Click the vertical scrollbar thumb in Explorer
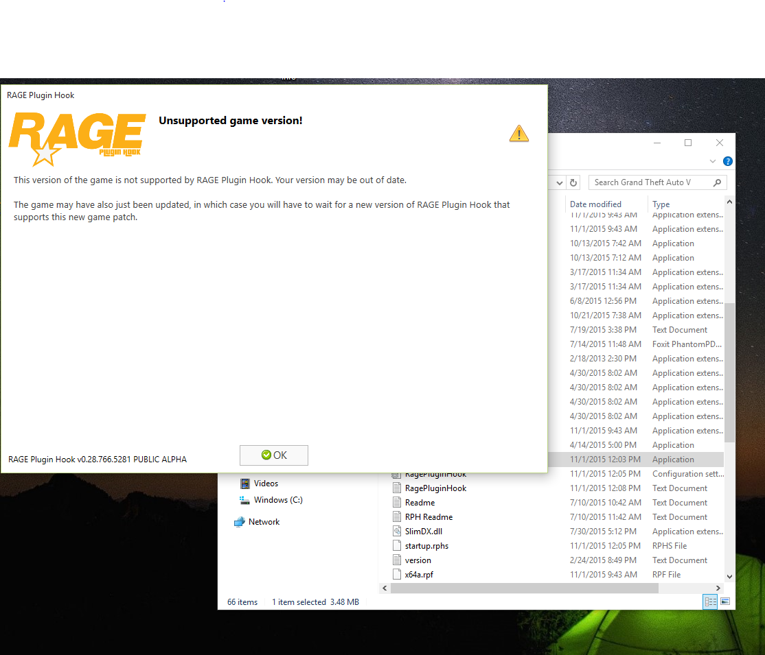Image resolution: width=765 pixels, height=655 pixels. point(729,372)
